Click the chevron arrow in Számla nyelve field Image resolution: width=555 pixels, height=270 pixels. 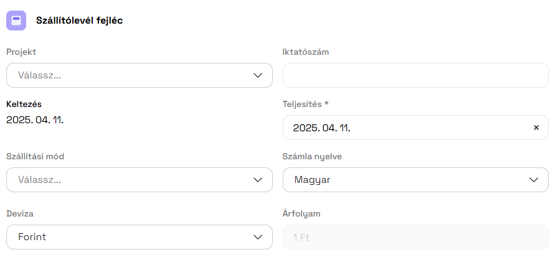click(534, 180)
